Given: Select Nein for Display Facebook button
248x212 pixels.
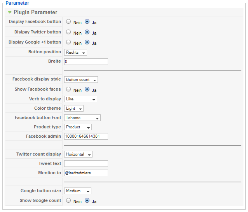Looking at the screenshot, I should 68,22.
